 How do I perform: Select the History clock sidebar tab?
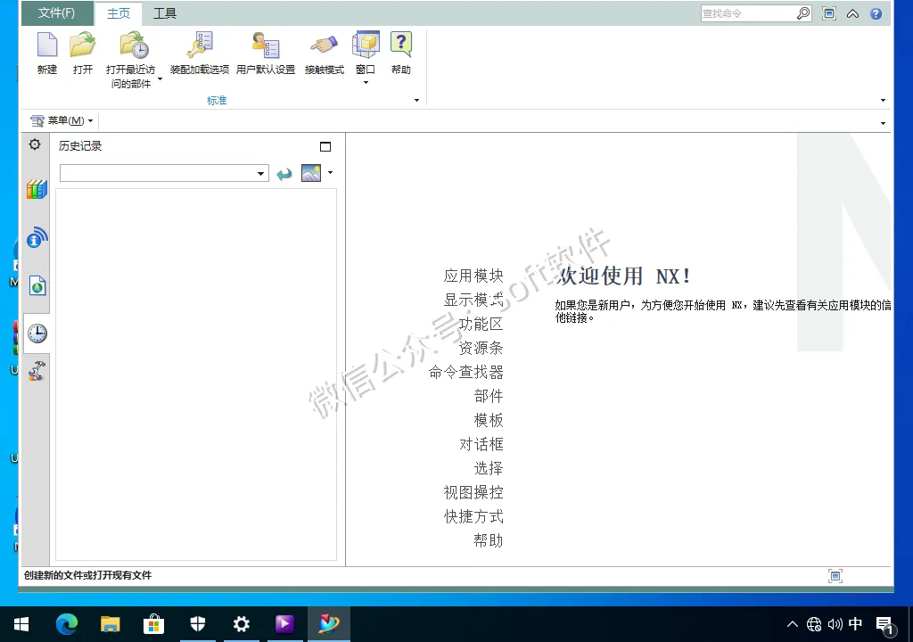click(37, 333)
